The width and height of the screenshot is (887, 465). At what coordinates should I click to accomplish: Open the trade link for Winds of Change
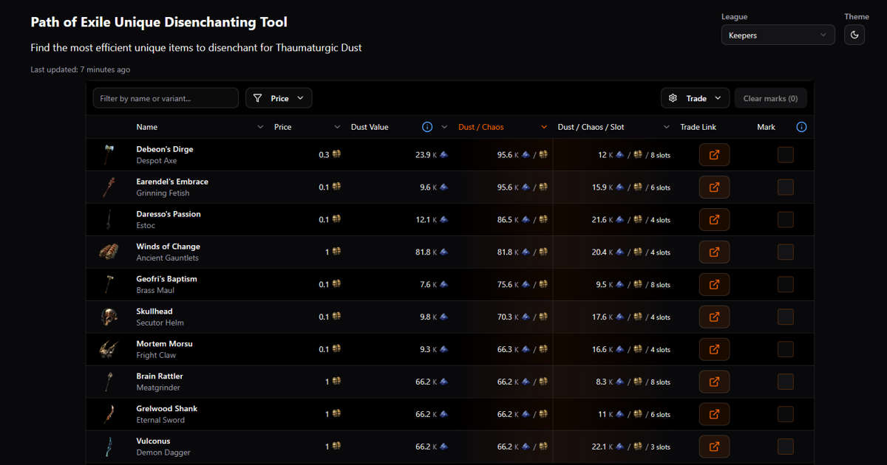(714, 252)
